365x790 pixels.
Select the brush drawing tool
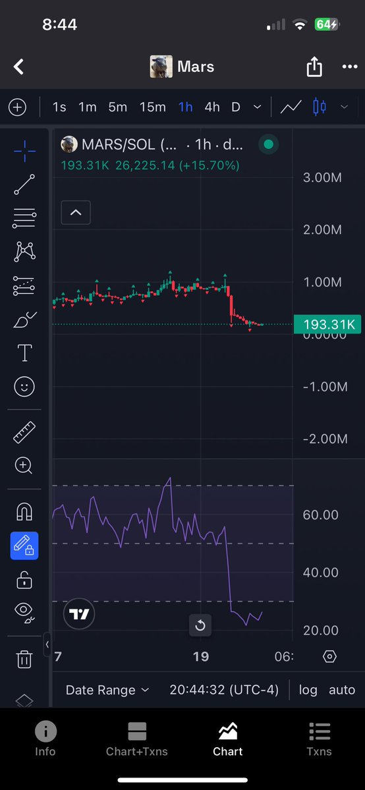[24, 320]
